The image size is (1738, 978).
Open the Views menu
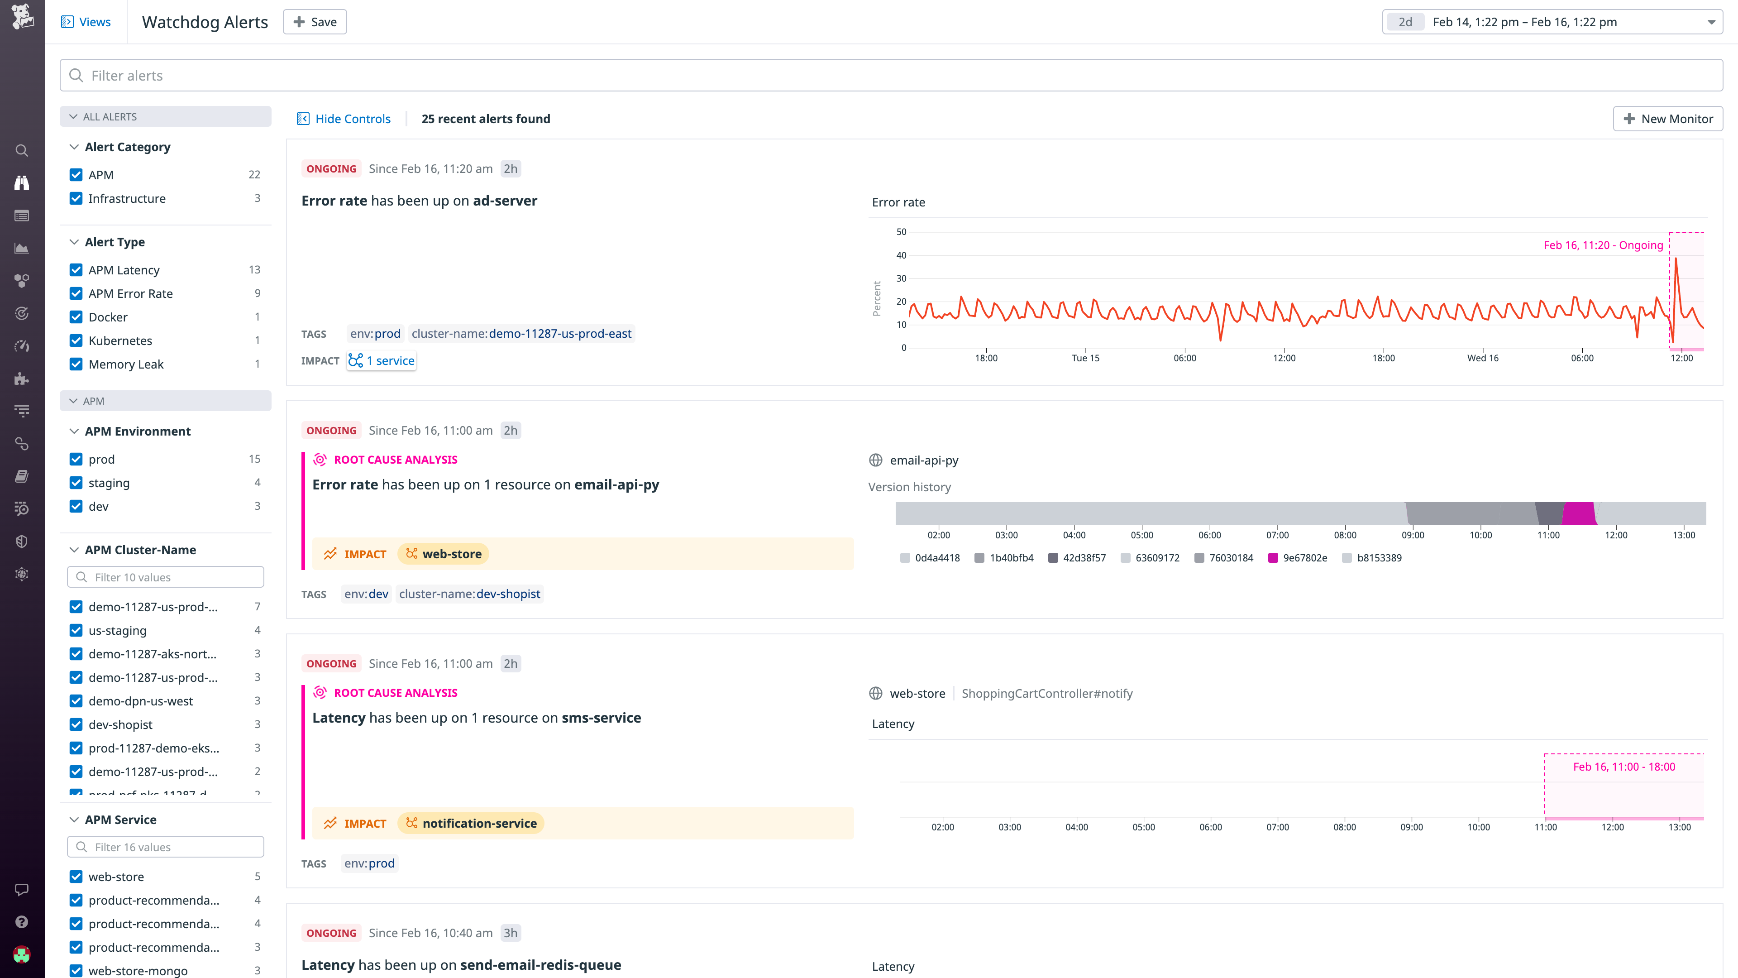86,22
